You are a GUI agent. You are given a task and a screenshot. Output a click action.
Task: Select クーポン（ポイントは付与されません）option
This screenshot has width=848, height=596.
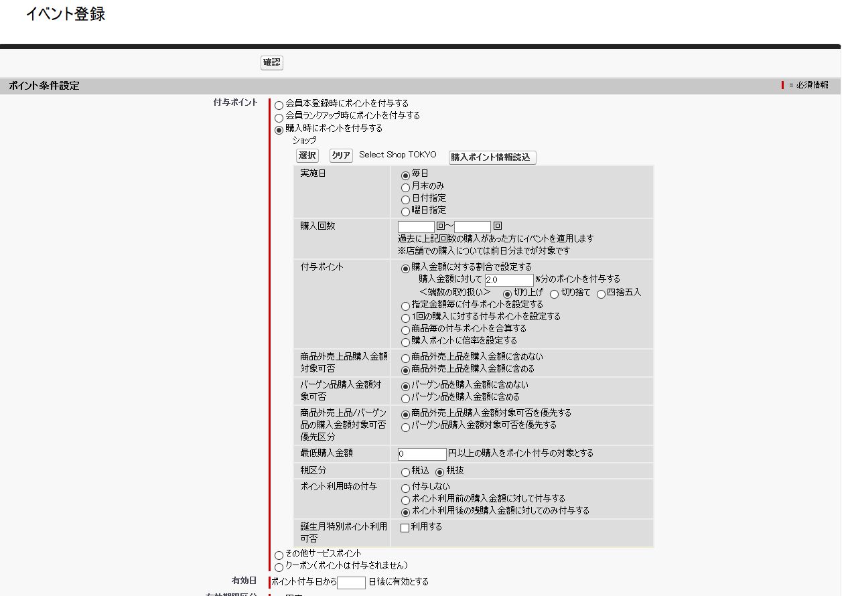tap(279, 567)
